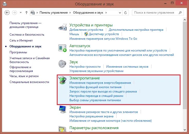Viewport: 189px width, 134px height.
Task: Open the Мышь settings link
Action: (74, 34)
